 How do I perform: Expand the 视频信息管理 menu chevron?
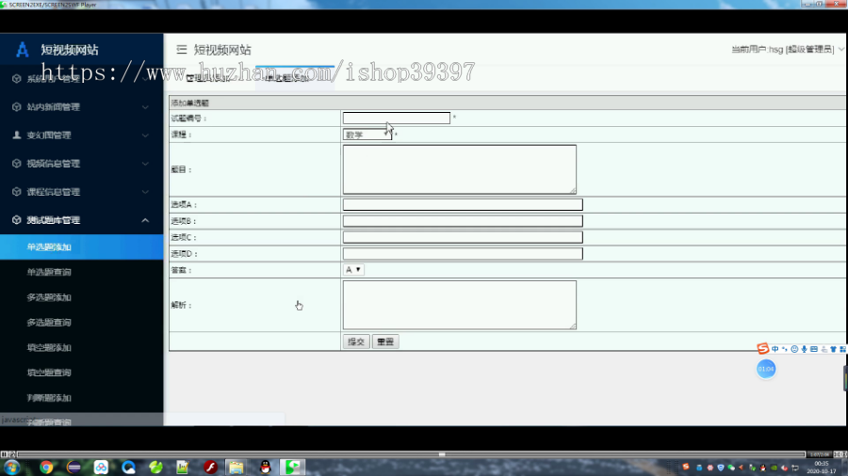coord(145,164)
